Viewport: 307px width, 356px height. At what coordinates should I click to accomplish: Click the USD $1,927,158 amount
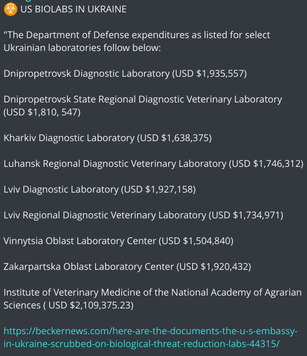click(158, 189)
